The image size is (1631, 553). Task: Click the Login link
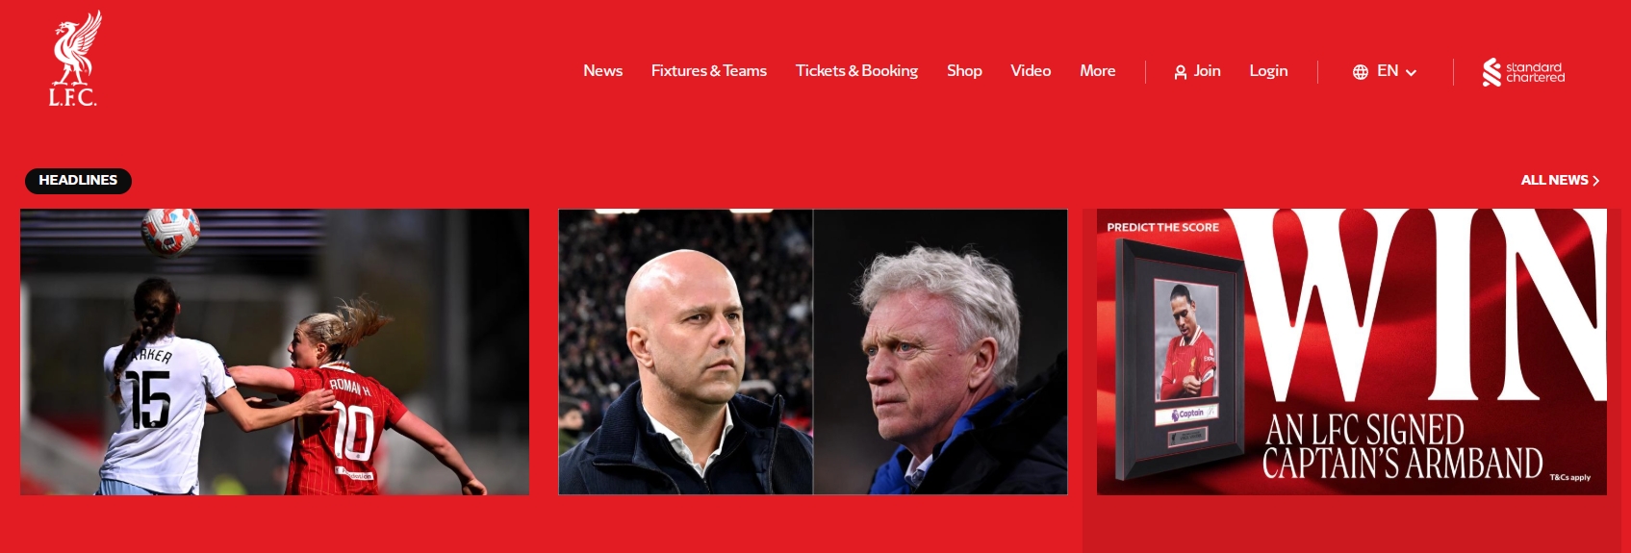point(1268,71)
